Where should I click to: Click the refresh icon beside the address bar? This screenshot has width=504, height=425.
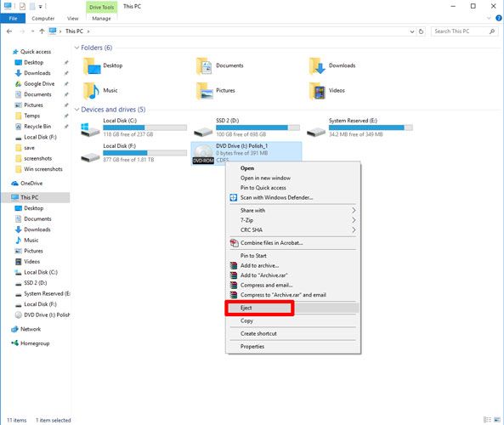(x=421, y=31)
